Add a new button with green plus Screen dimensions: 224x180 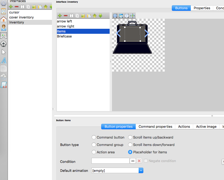(x=60, y=16)
